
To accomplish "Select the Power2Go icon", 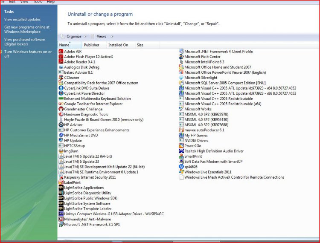I will (x=181, y=146).
